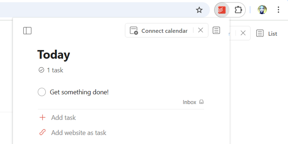Viewport: 288px width, 144px height.
Task: Click the Connect calendar button
Action: (x=159, y=31)
